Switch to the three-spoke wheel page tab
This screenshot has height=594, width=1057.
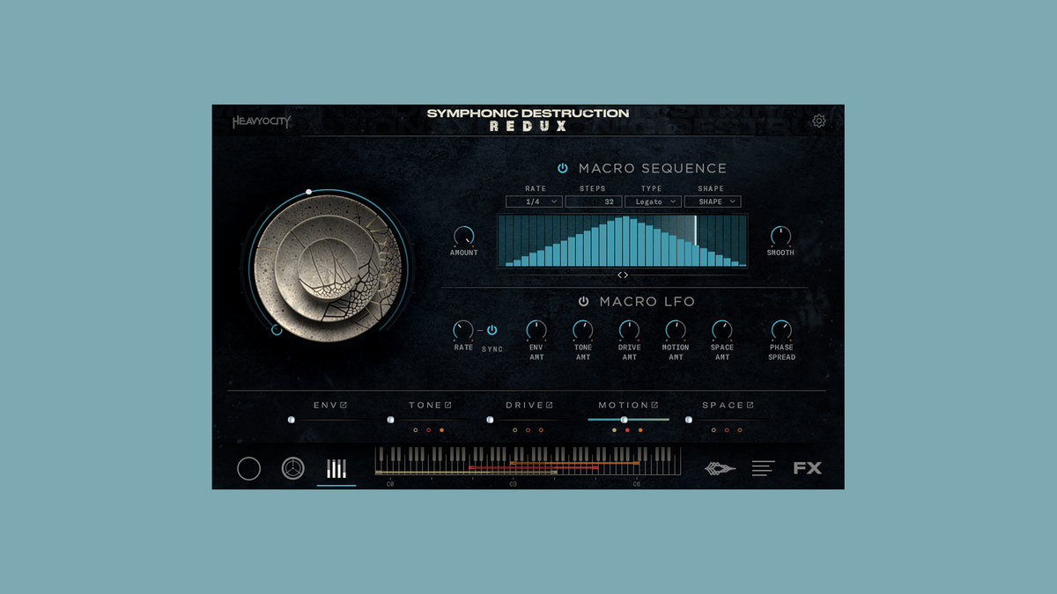(x=293, y=469)
